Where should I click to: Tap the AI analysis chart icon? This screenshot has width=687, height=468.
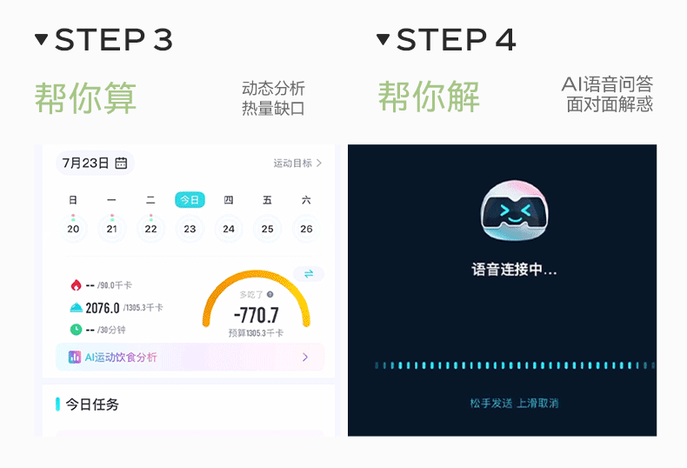75,358
